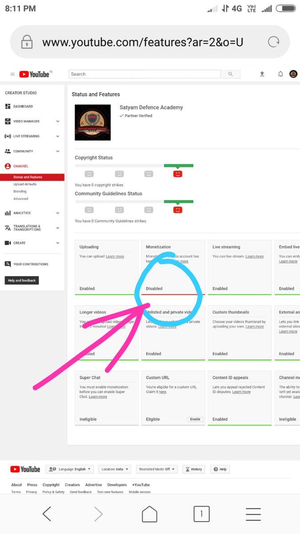
Task: Open Live Streaming section
Action: 26,136
